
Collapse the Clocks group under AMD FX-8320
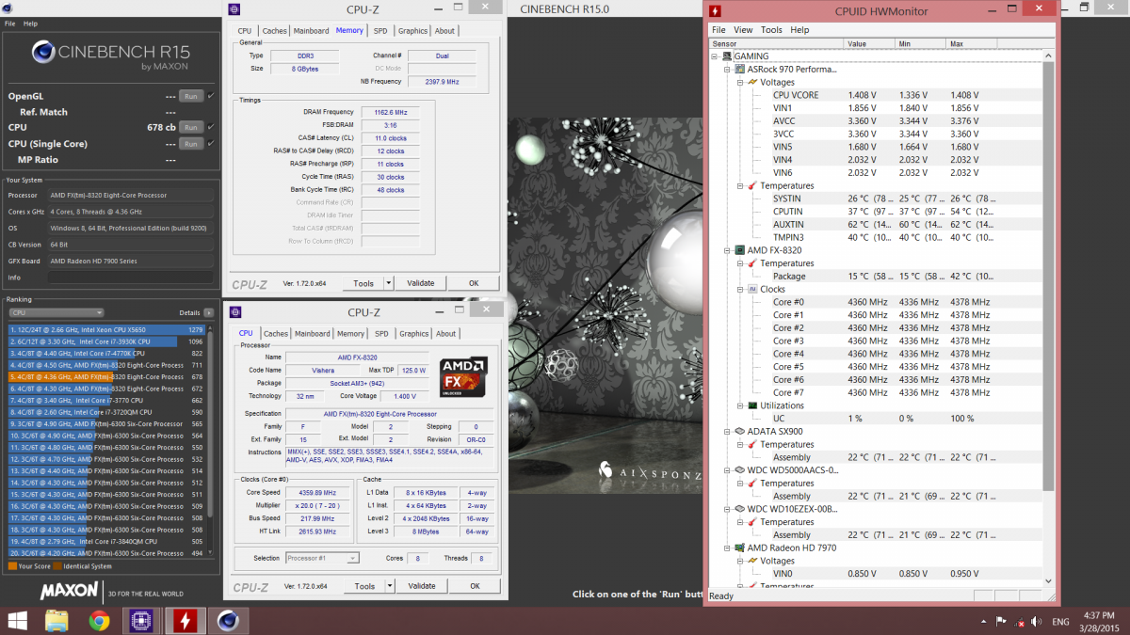(x=740, y=290)
